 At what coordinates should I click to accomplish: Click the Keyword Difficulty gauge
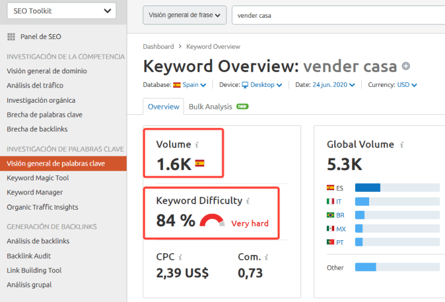pos(212,220)
